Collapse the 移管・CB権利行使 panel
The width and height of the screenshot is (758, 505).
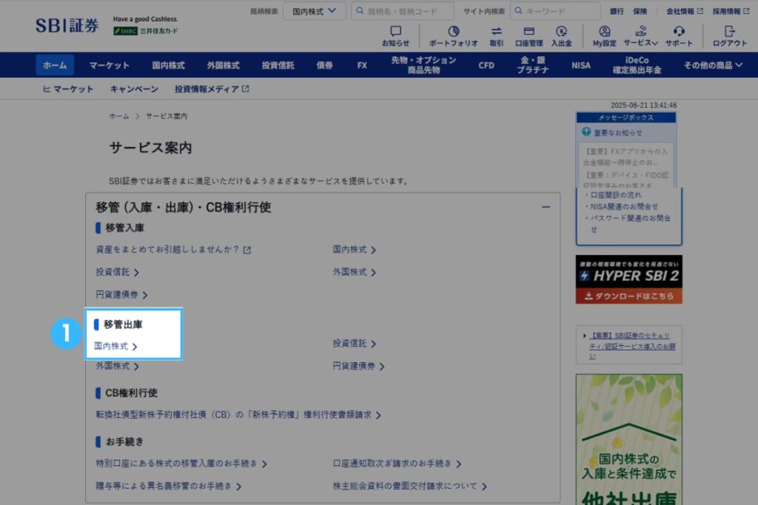(x=544, y=207)
